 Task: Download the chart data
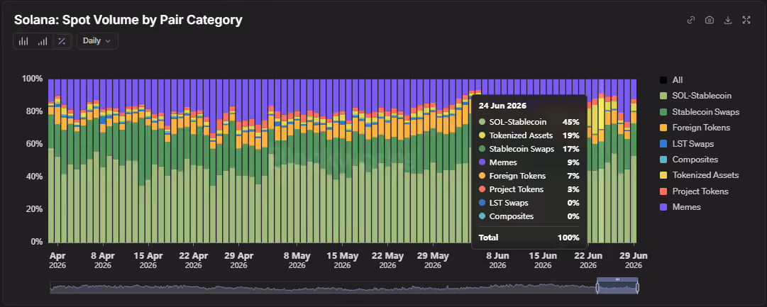coord(728,20)
